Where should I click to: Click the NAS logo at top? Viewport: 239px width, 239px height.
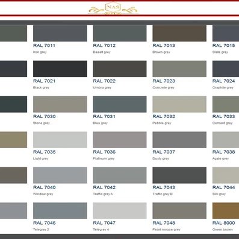click(113, 8)
